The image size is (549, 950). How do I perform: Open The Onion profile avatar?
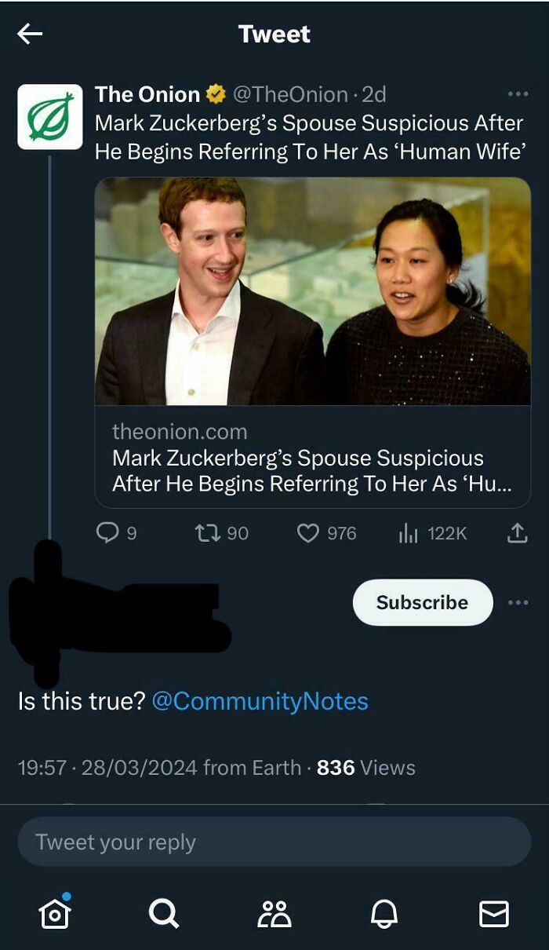click(x=49, y=117)
